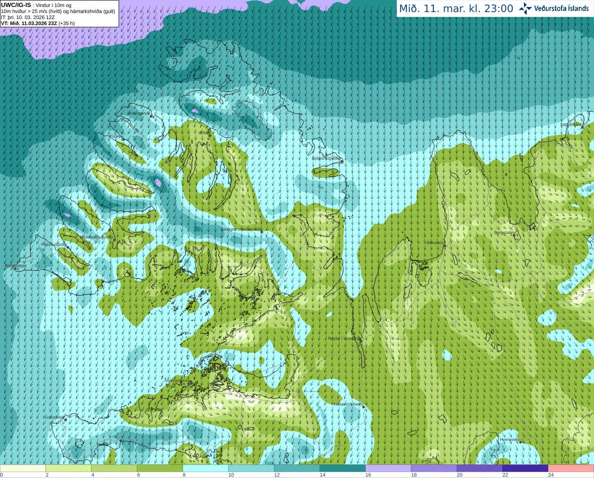The image size is (594, 478).
Task: Click the Flateyri station label
Action: click(x=116, y=136)
